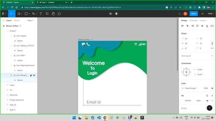This screenshot has height=121, width=216.
Task: Select Icon "Alternate Phone" layer
Action: click(26, 66)
